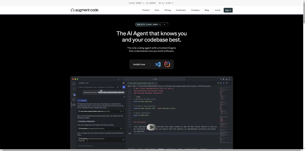This screenshot has width=305, height=151.
Task: Go to Docs in navigation
Action: [x=157, y=10]
